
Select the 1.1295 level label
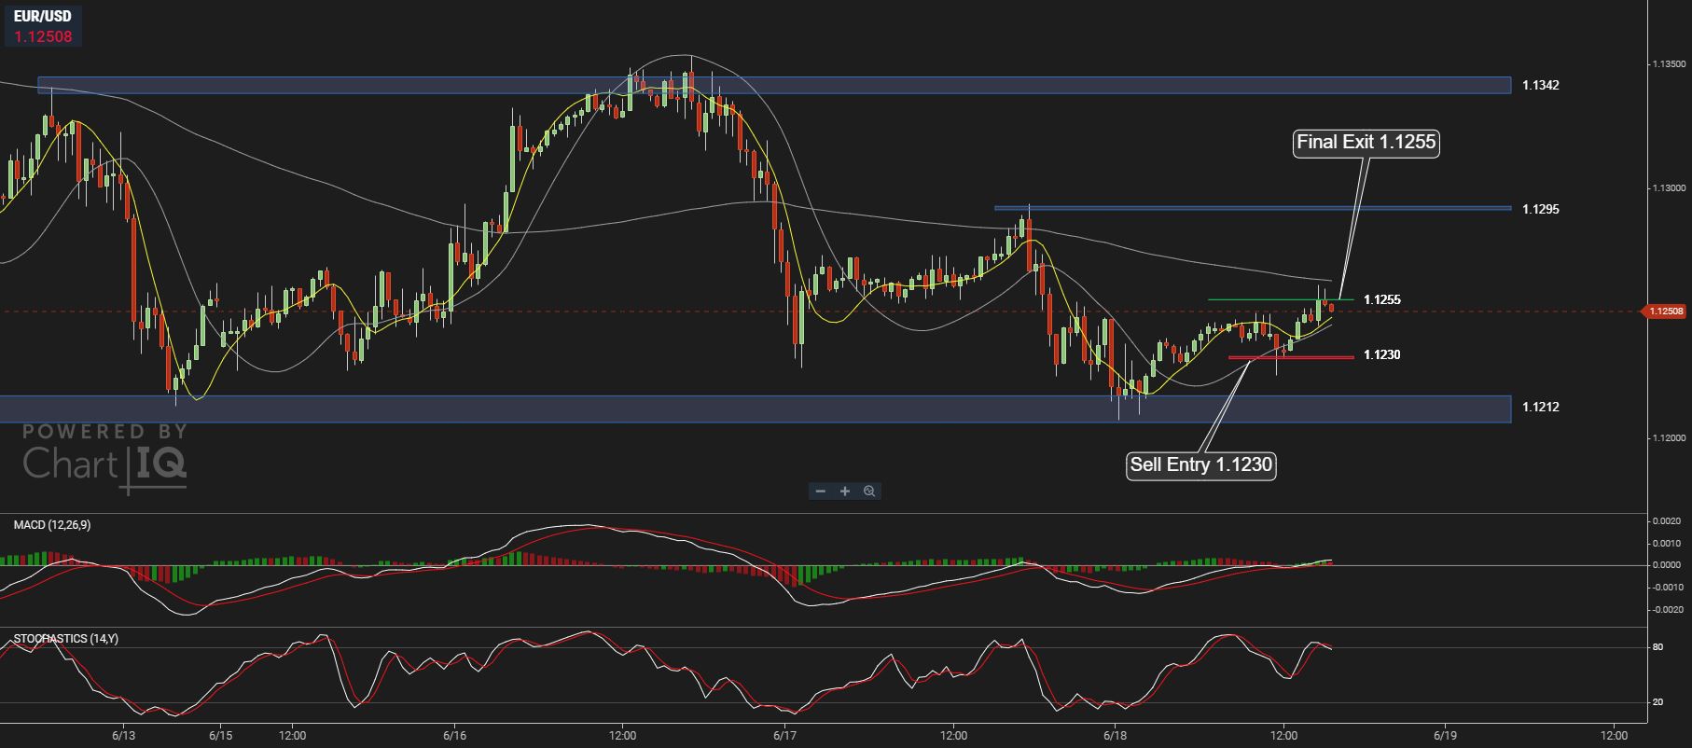point(1540,209)
